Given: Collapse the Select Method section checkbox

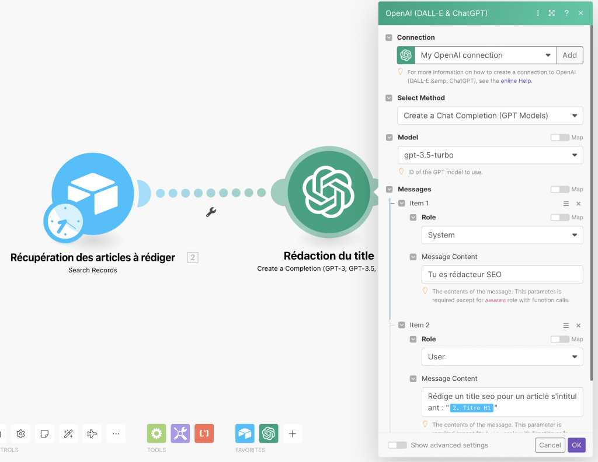Looking at the screenshot, I should (x=388, y=98).
